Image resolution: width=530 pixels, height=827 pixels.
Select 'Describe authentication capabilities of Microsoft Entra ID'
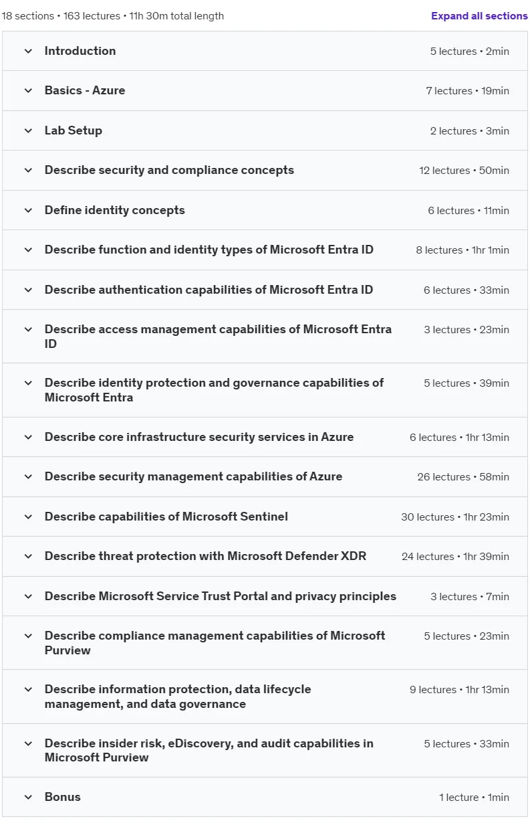click(209, 290)
